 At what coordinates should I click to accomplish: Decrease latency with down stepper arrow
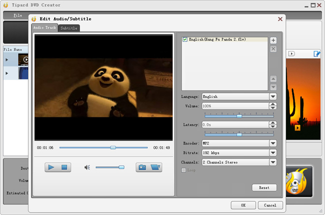point(273,126)
